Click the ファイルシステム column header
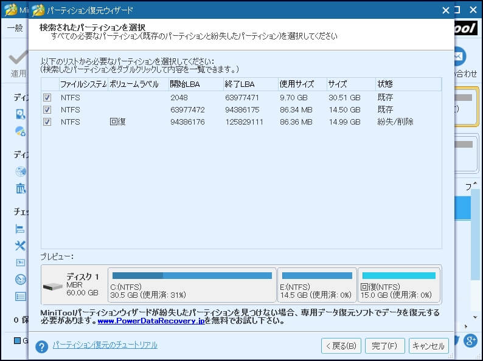 click(83, 84)
